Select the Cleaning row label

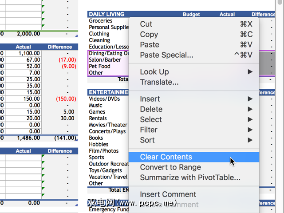point(99,40)
